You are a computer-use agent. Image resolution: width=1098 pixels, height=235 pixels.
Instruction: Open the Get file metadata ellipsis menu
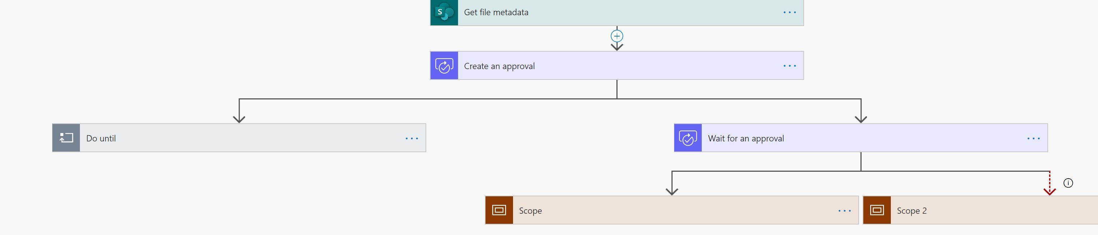(791, 12)
